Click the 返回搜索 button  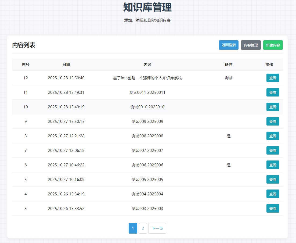coord(229,45)
